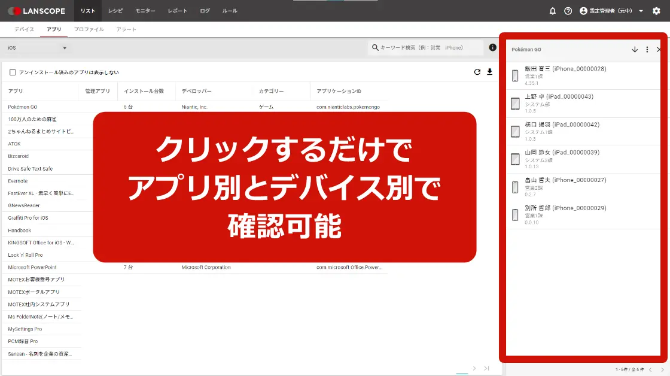Refresh the app list
The image size is (670, 376).
(477, 72)
